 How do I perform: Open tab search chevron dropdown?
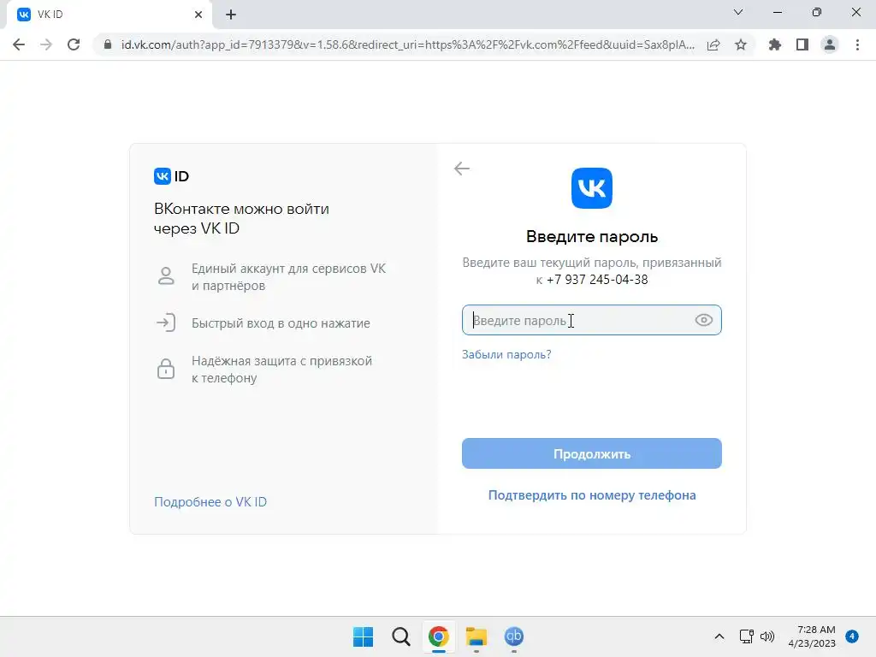pos(738,12)
